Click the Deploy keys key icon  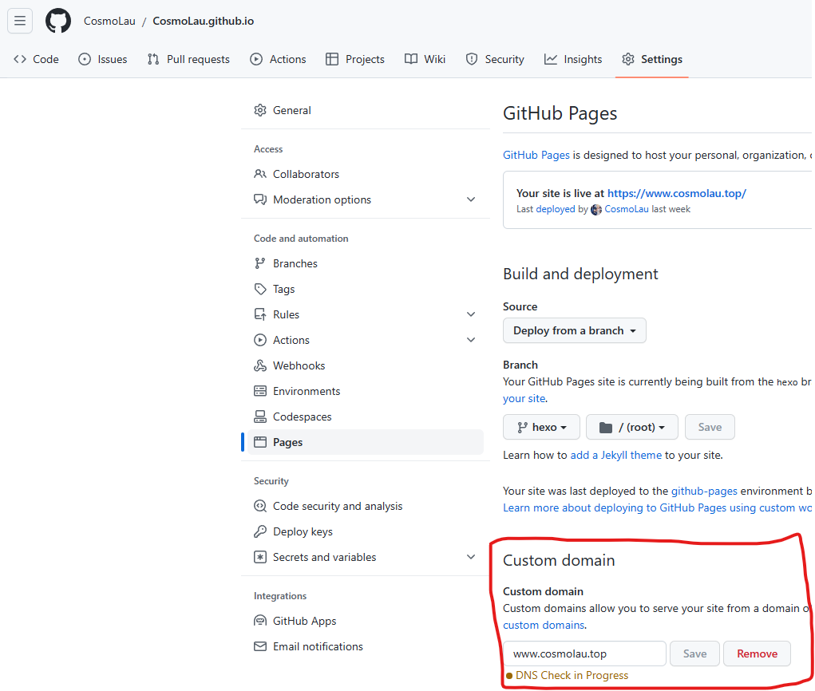point(260,531)
